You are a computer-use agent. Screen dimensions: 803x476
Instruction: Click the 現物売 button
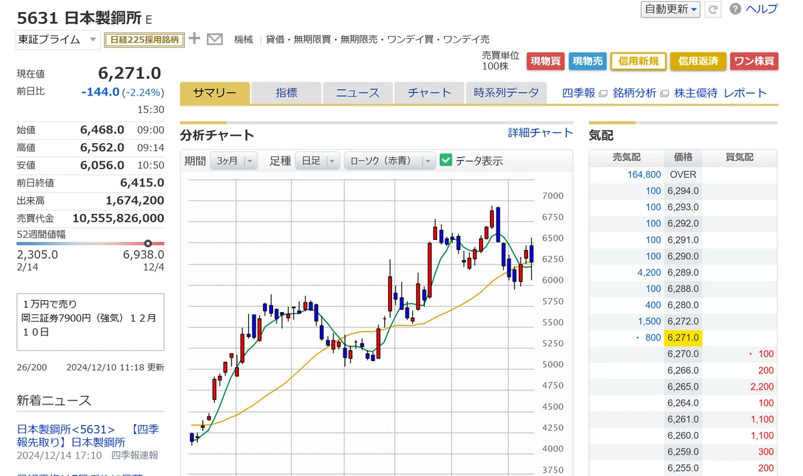588,61
